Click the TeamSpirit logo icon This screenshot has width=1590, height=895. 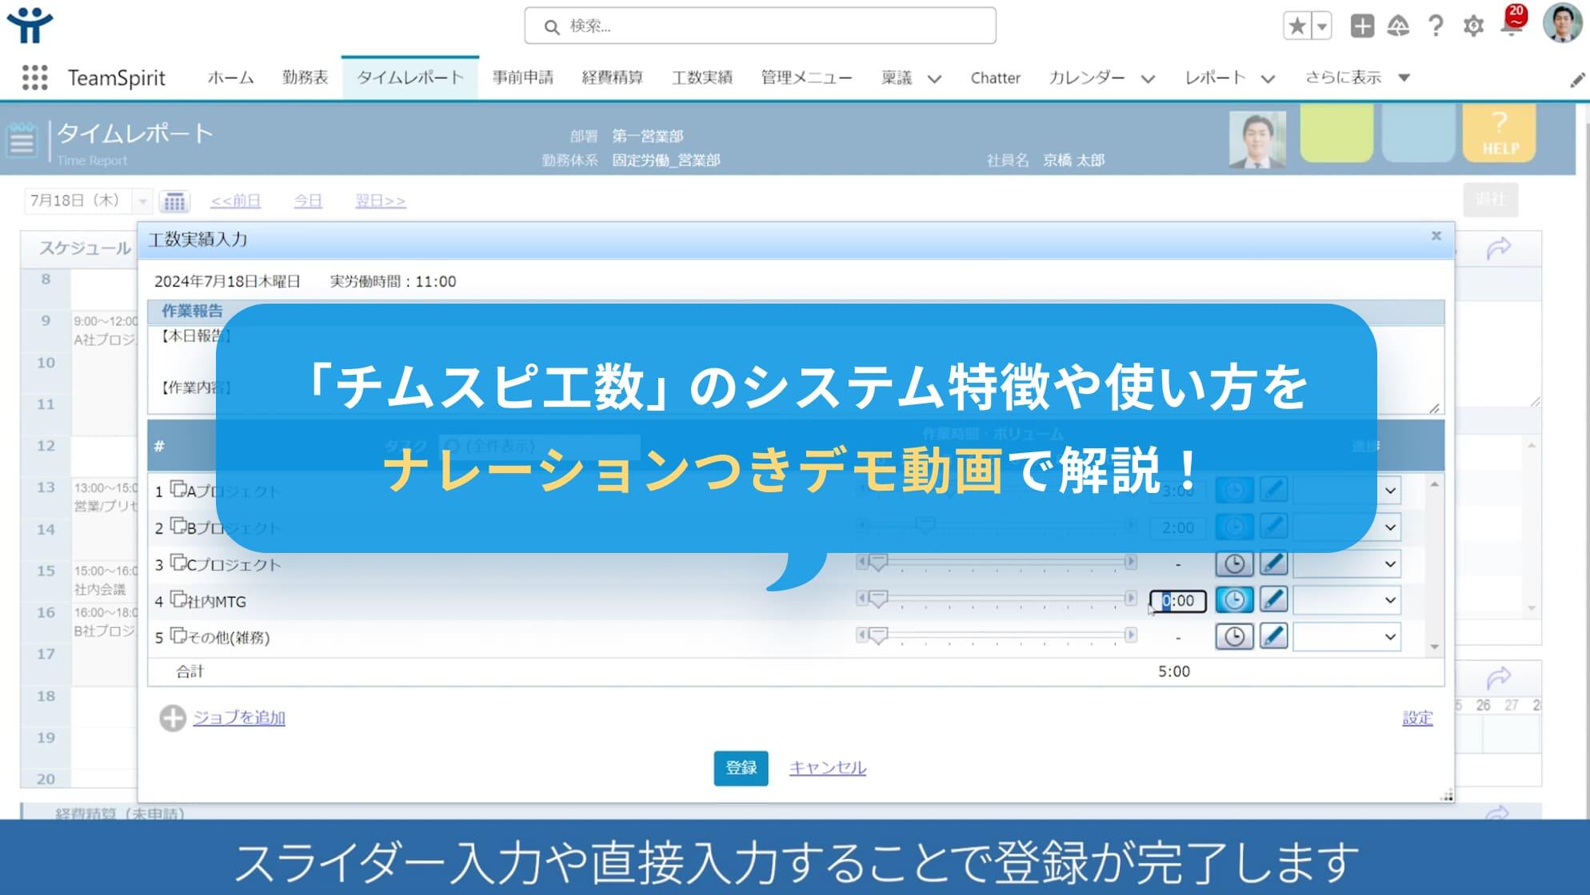click(x=30, y=26)
